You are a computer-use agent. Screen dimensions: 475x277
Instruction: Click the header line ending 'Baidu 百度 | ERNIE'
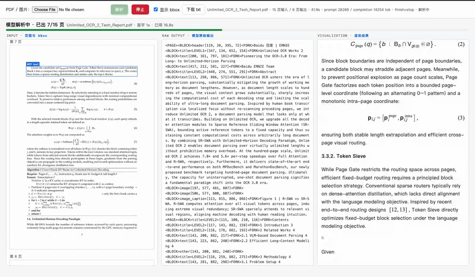pos(227,46)
